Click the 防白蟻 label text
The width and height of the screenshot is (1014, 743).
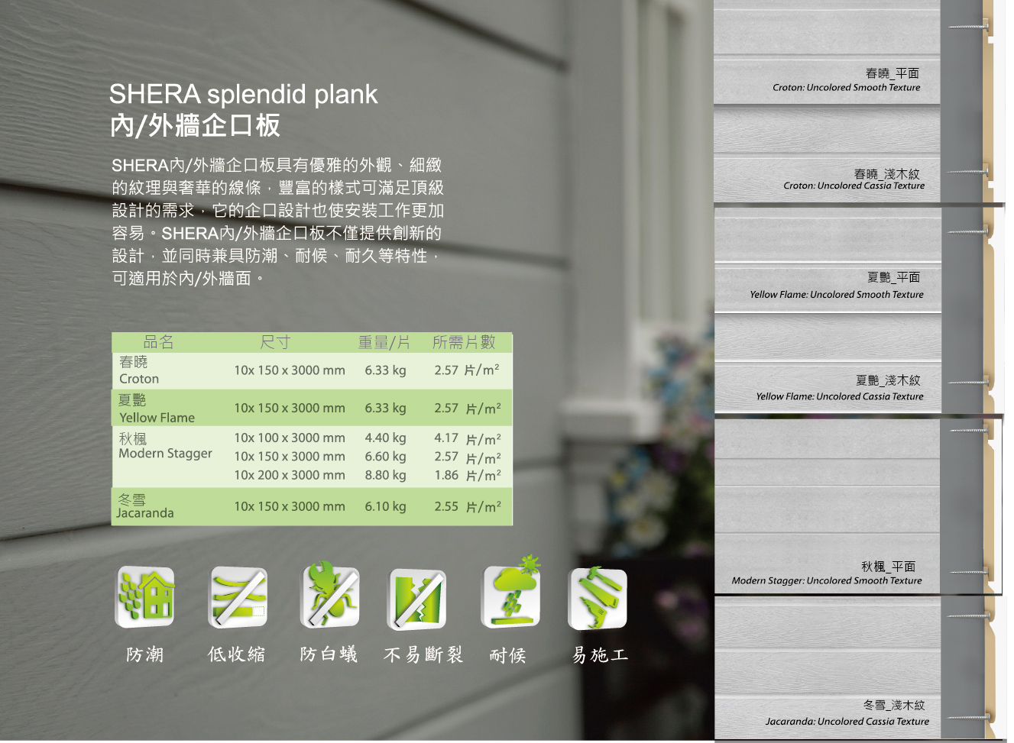pyautogui.click(x=329, y=654)
